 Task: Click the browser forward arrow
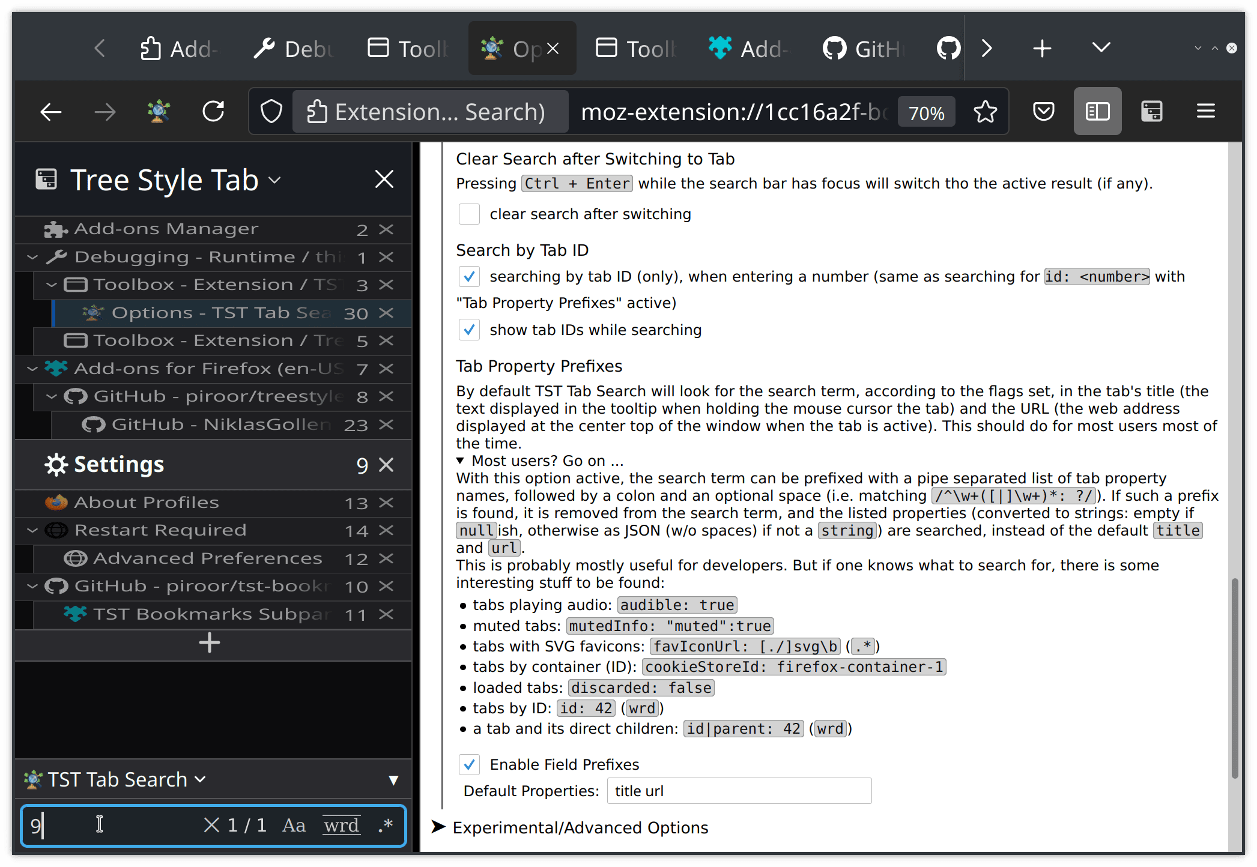(105, 112)
